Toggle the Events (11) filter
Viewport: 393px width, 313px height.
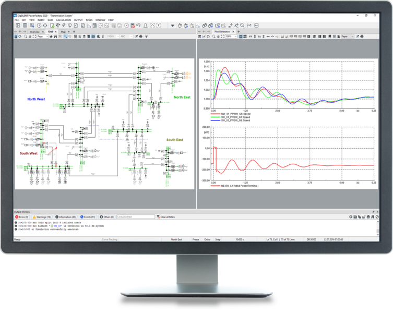tap(88, 217)
